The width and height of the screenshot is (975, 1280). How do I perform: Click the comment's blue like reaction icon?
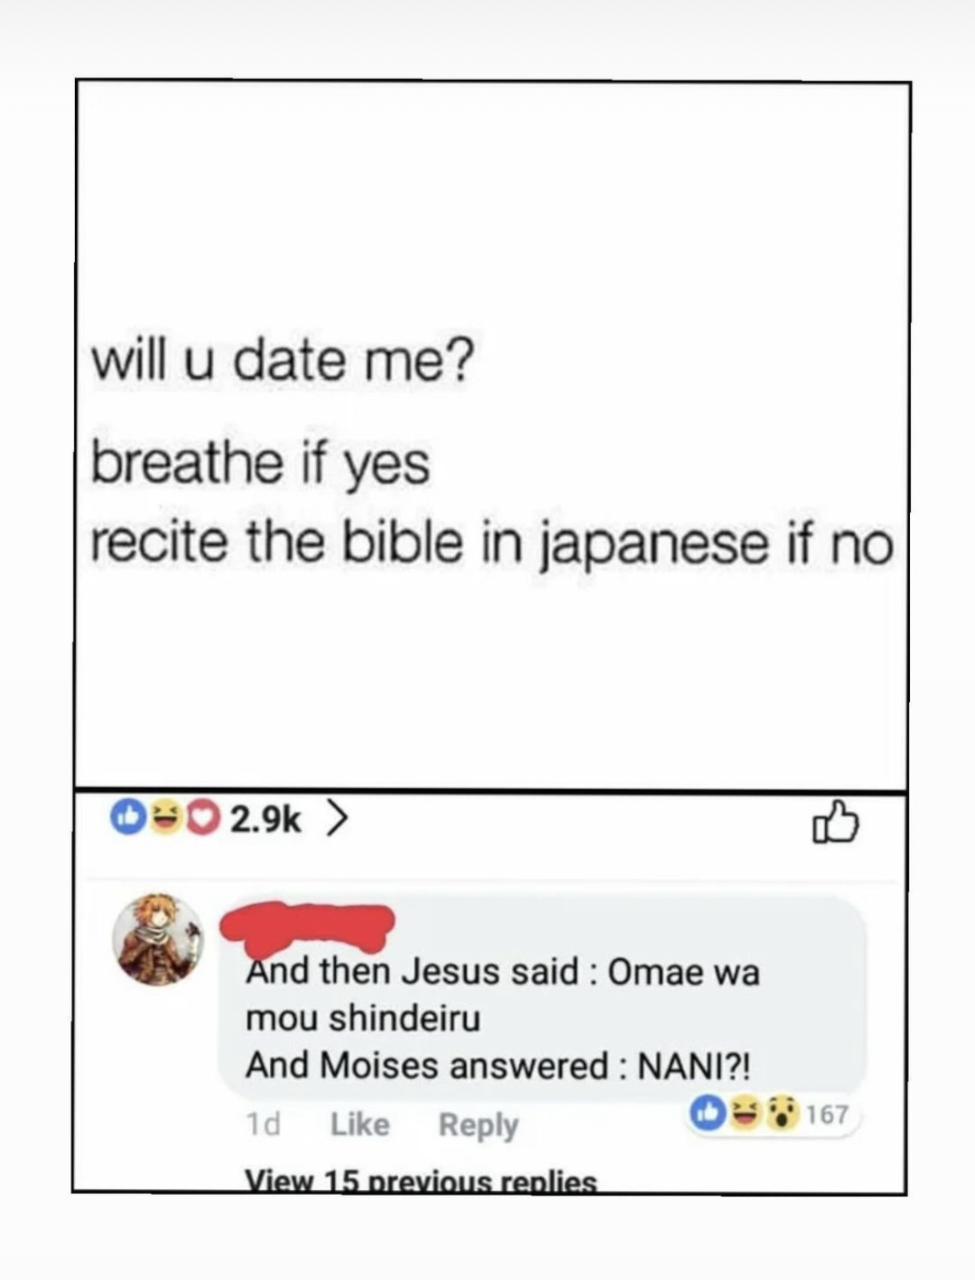tap(707, 1114)
